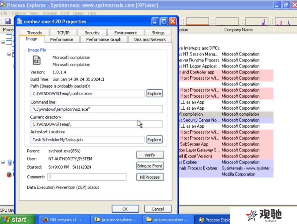Screen dimensions: 297x224
Task: Switch to the Threads tab
Action: click(34, 32)
